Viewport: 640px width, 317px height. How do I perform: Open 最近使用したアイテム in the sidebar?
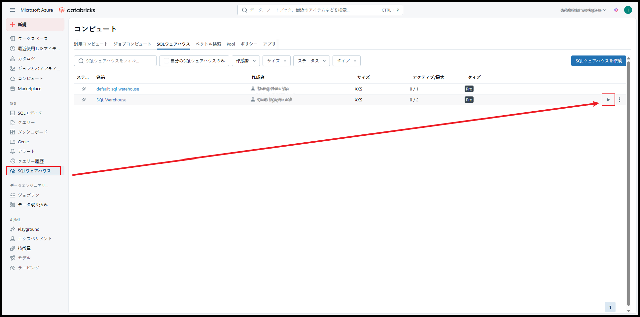pyautogui.click(x=35, y=49)
